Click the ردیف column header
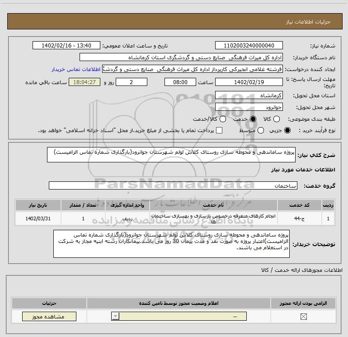Screen dimensions: 348x337 tap(328, 205)
